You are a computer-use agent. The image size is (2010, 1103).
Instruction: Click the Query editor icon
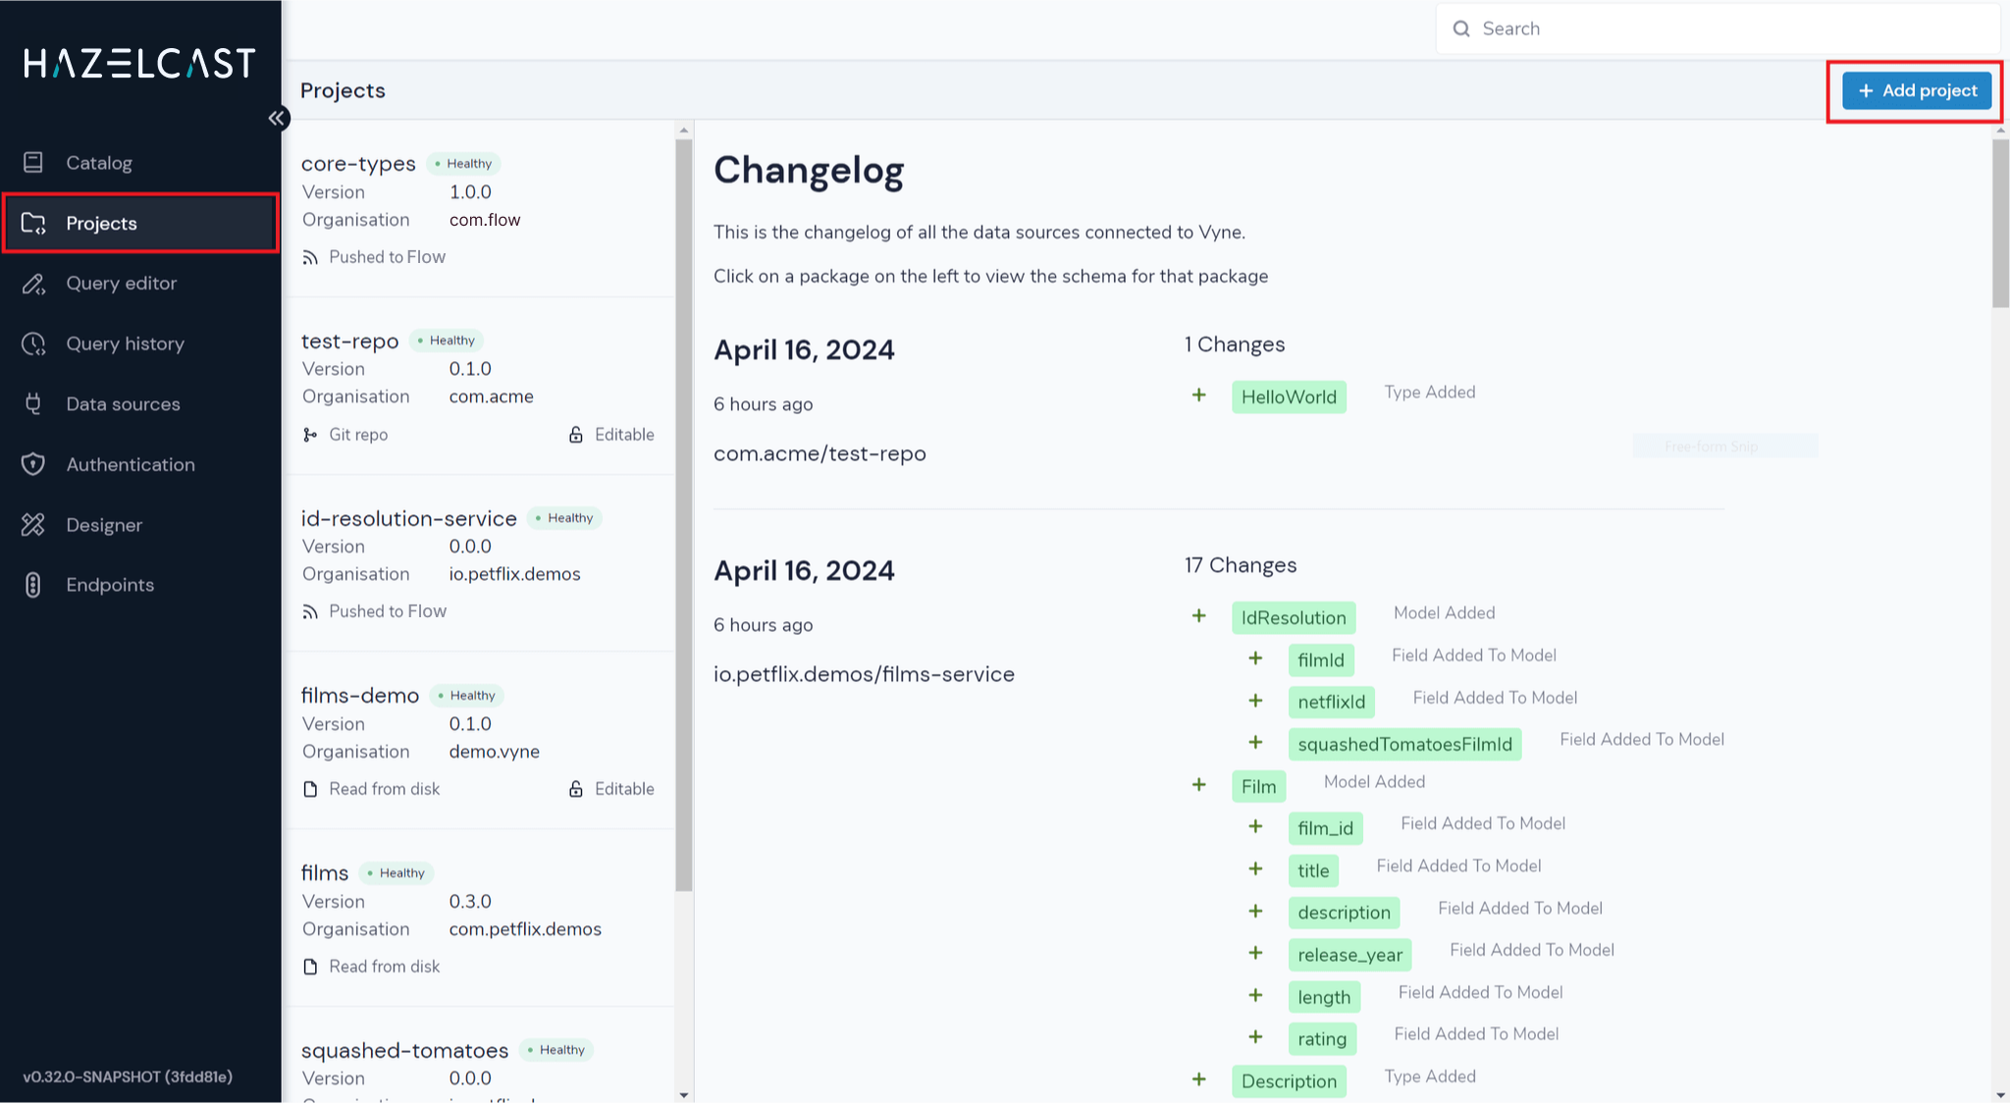(35, 283)
